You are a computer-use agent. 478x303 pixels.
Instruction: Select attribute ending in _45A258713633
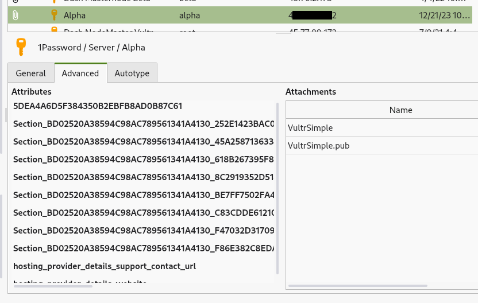[x=143, y=142]
